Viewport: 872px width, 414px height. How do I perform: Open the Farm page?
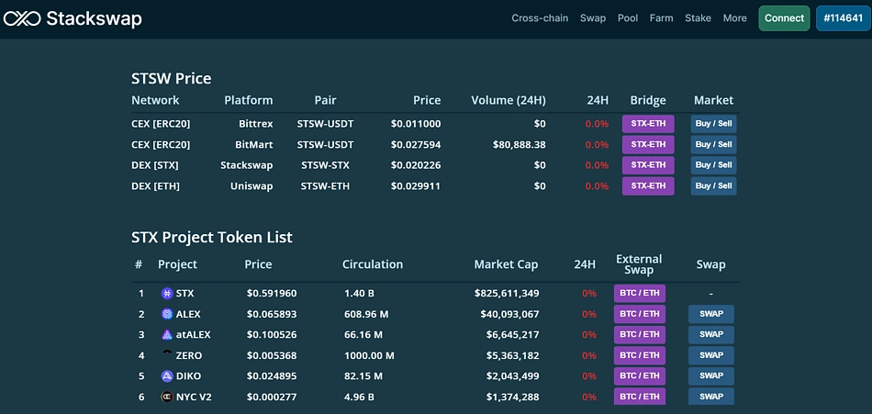click(661, 18)
